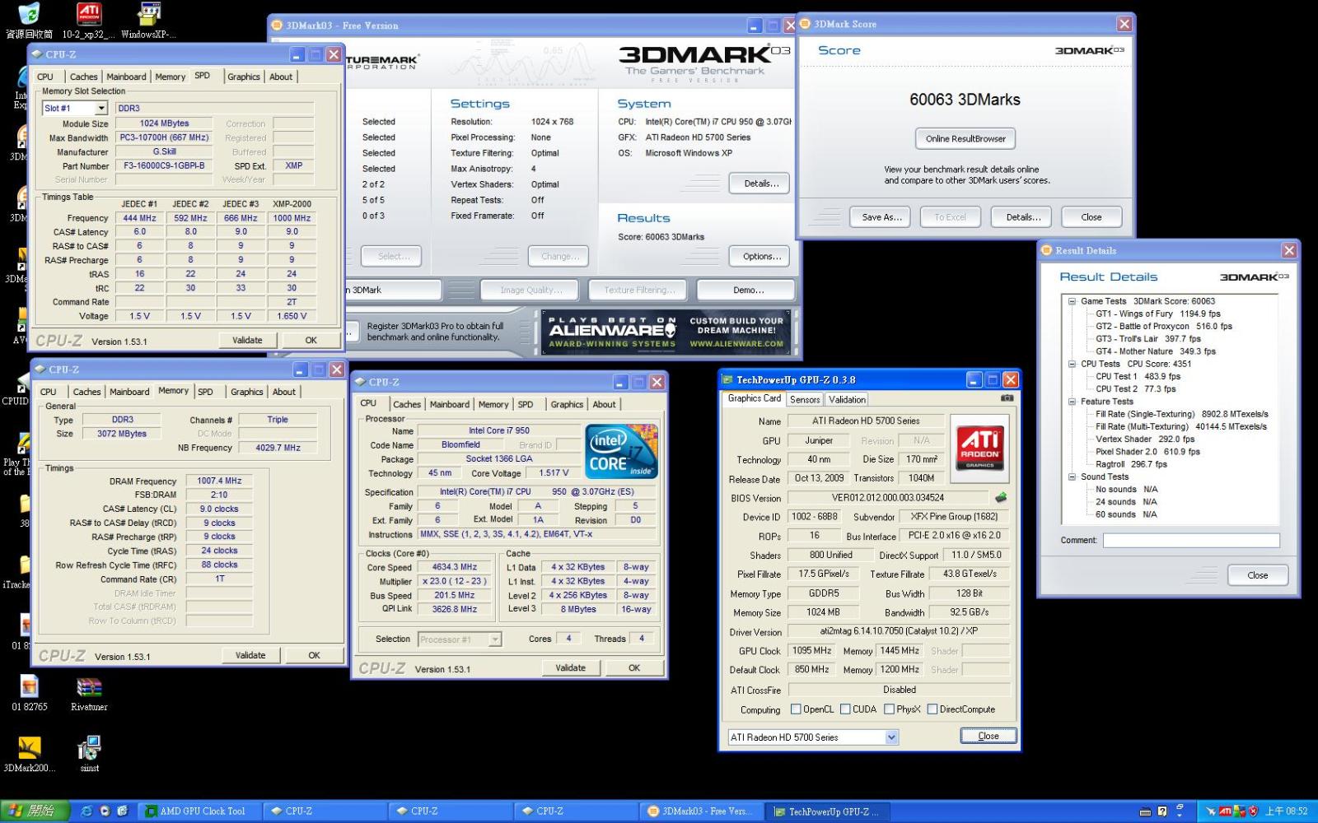Click the colorful blocks tray icon

coord(1240,811)
